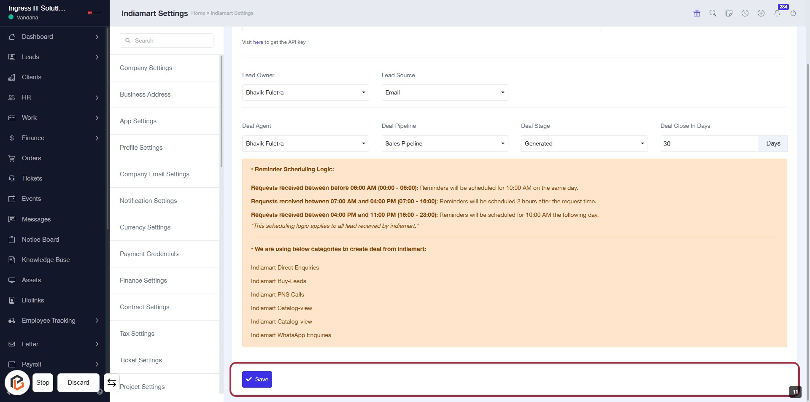Click the power logout icon
Viewport: 810px width, 402px height.
click(793, 13)
